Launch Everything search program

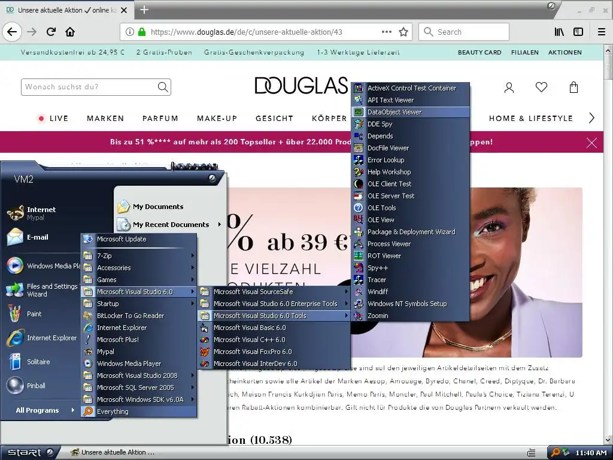pyautogui.click(x=139, y=411)
